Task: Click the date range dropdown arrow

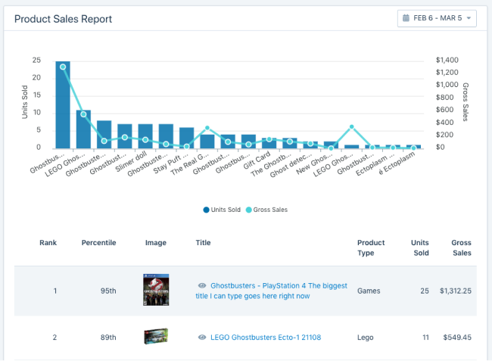Action: [469, 17]
